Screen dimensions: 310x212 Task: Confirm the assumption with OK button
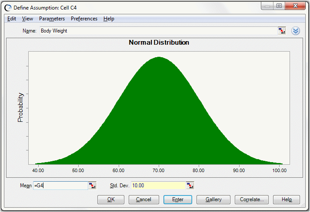(x=111, y=199)
